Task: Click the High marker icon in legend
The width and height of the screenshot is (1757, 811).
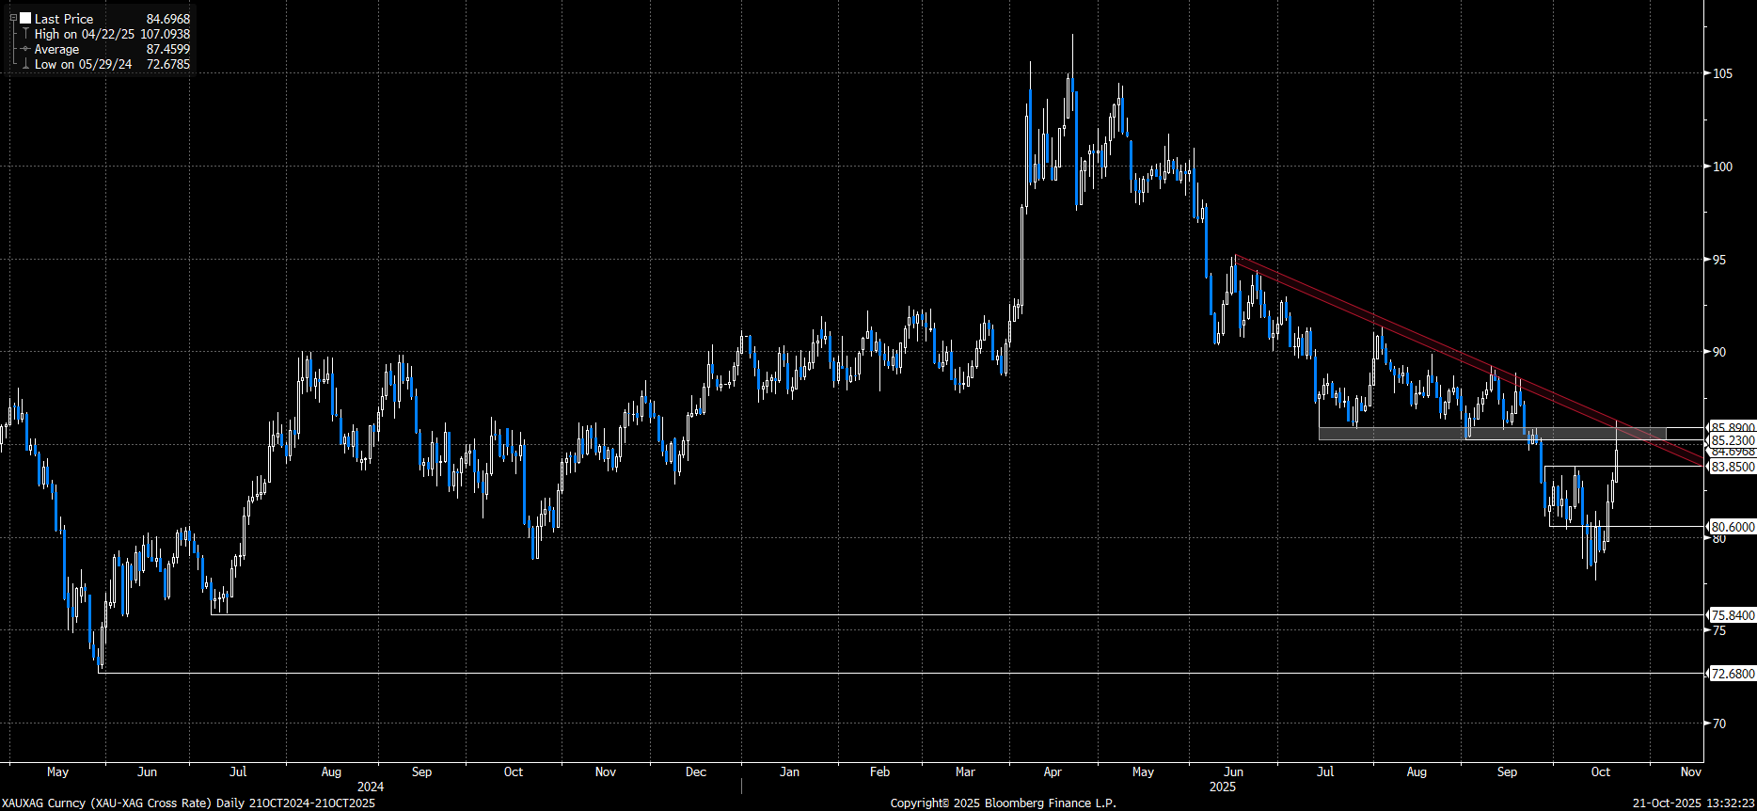Action: (25, 34)
